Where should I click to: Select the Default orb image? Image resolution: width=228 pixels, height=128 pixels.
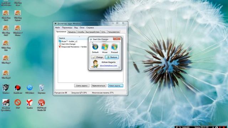coord(95,47)
